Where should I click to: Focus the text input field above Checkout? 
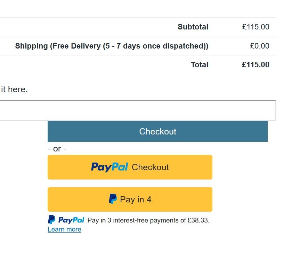pos(138,111)
